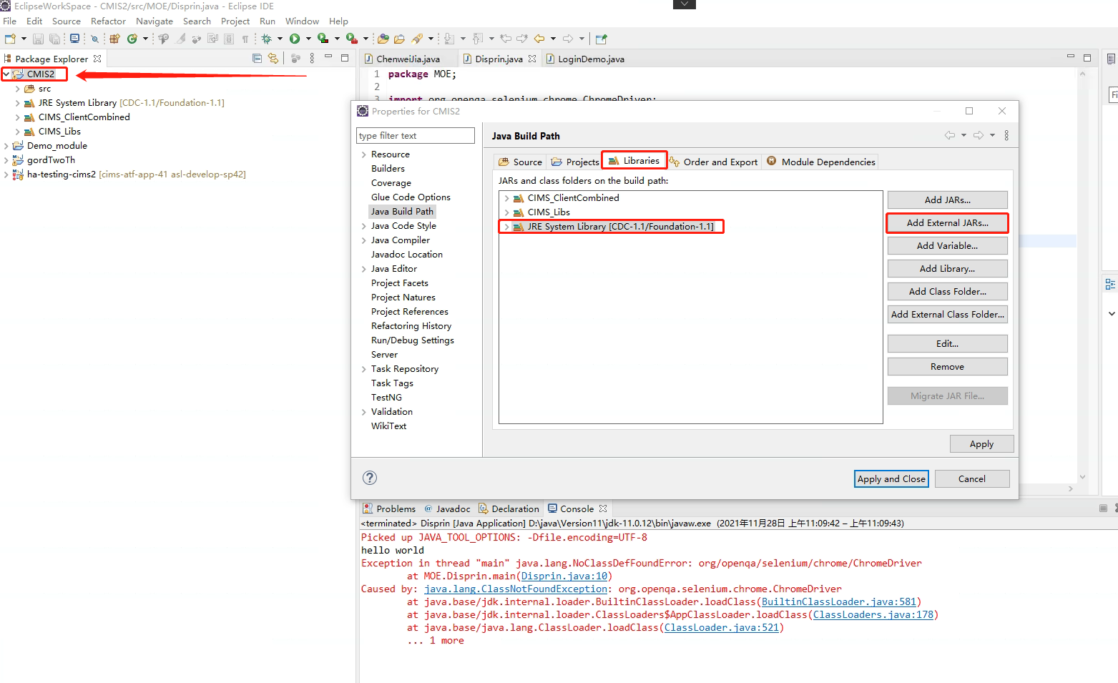Click the type filter text field
1118x683 pixels.
[x=416, y=136]
